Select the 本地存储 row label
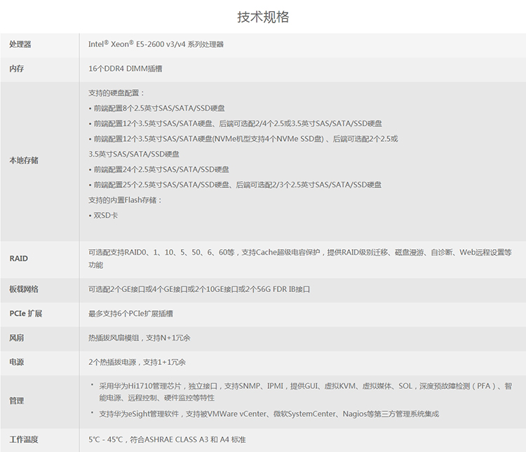The width and height of the screenshot is (526, 452). coord(24,161)
